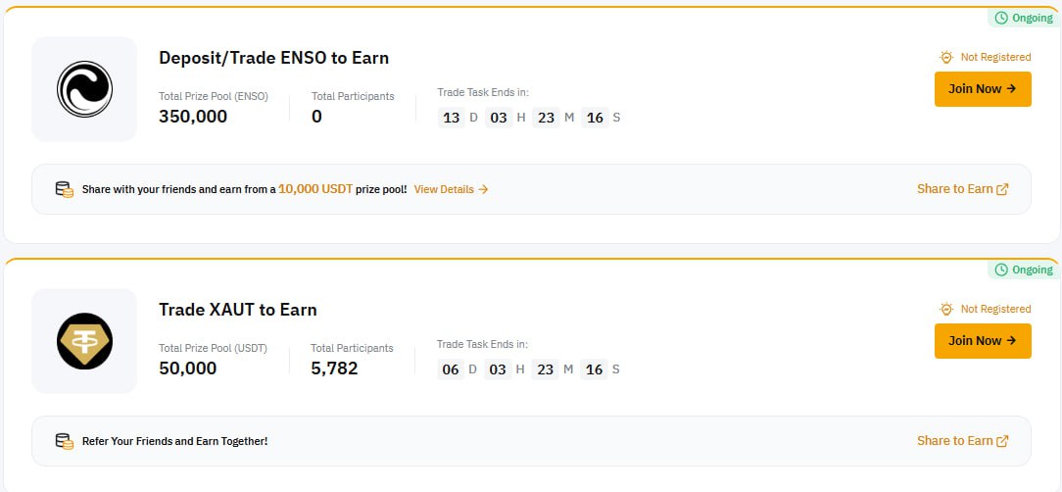Click the ENSO prize pool value 350,000
Viewport: 1062px width, 492px height.
pyautogui.click(x=193, y=117)
